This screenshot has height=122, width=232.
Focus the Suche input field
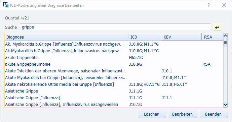(x=115, y=27)
